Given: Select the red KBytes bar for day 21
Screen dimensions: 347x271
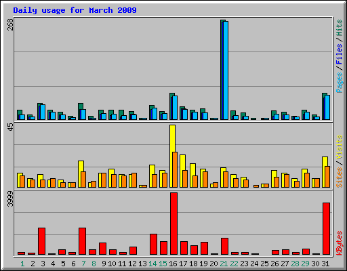Looking at the screenshot, I should (224, 247).
